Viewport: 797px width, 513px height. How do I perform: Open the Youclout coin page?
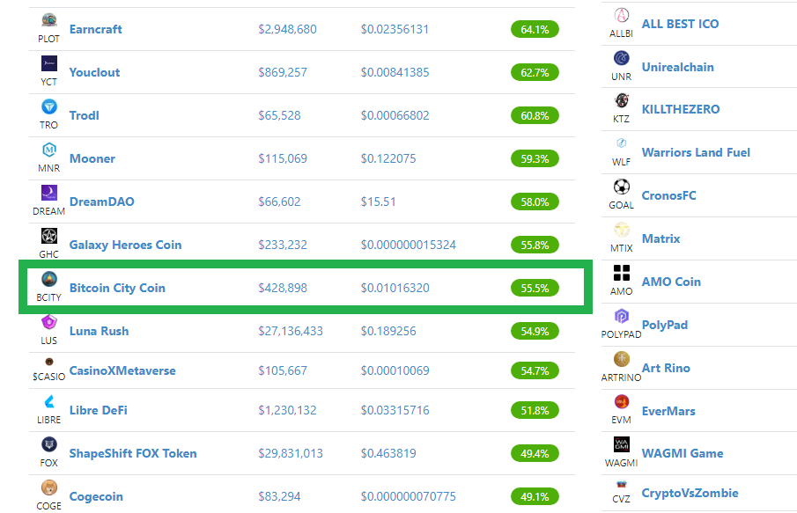[x=94, y=73]
